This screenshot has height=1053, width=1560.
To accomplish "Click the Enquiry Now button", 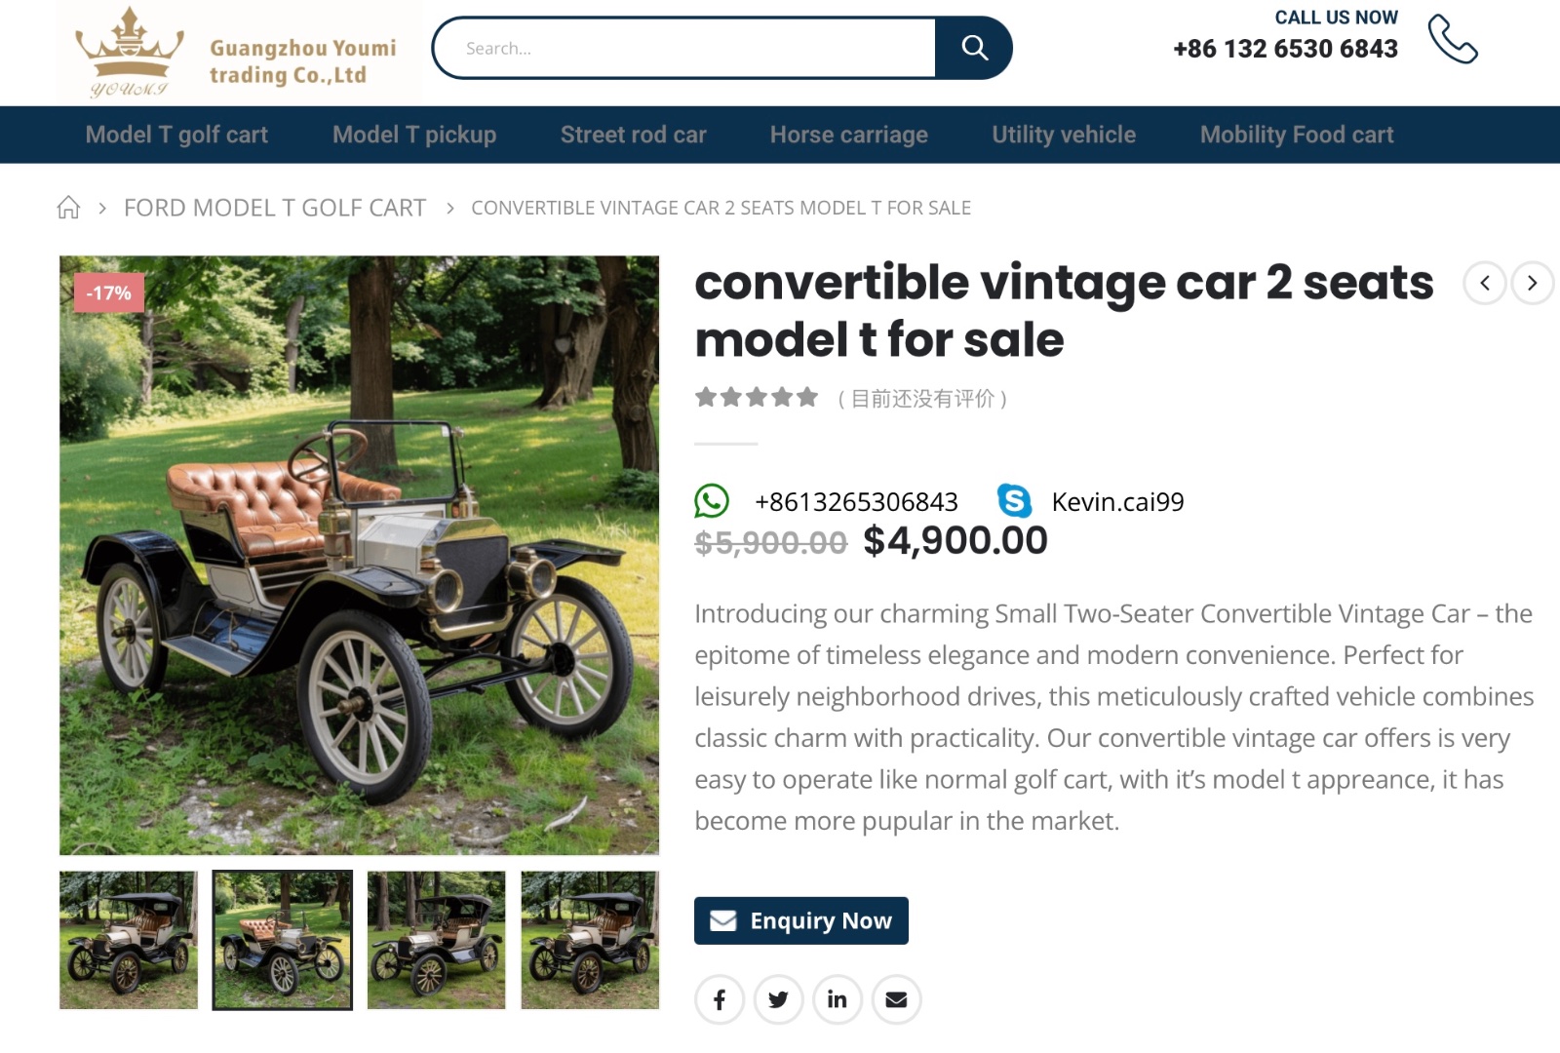I will [x=801, y=920].
